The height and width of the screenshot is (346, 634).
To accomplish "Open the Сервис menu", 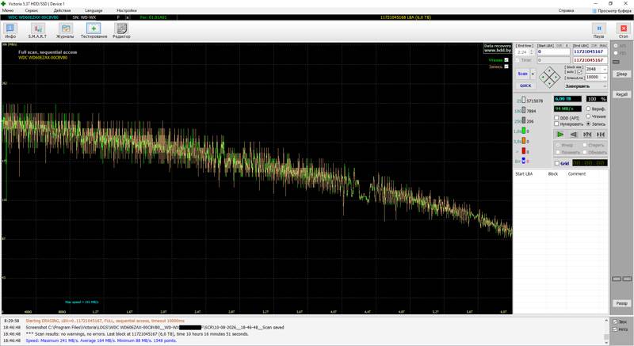I will pos(32,10).
